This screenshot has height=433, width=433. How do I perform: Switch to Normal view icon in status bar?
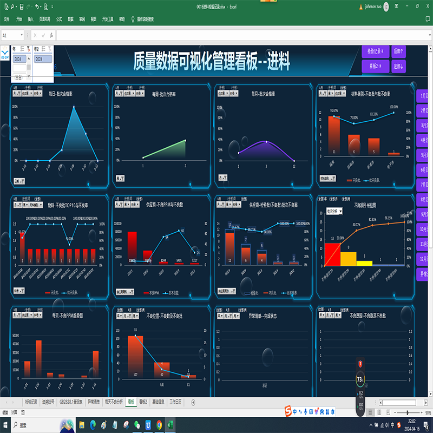[370, 412]
